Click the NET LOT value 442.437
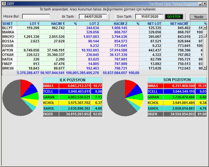The height and width of the screenshot is (167, 209). coord(155,50)
